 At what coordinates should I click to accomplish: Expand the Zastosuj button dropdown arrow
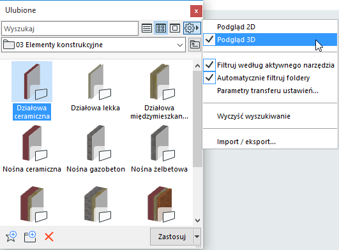(197, 237)
